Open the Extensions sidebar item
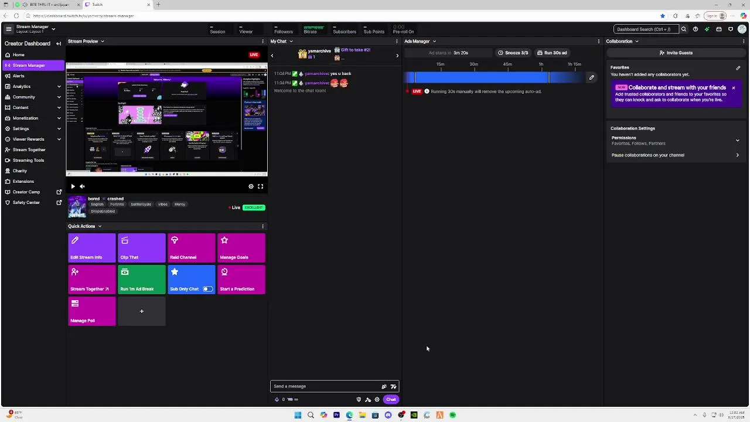 pyautogui.click(x=33, y=181)
